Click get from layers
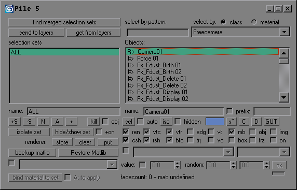The width and height of the screenshot is (297, 190). 93,33
